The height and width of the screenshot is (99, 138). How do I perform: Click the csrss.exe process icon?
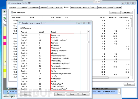click(8, 92)
